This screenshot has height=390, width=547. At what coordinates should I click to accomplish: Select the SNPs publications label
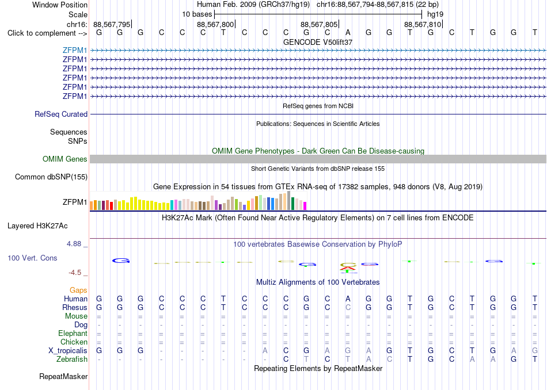click(78, 141)
